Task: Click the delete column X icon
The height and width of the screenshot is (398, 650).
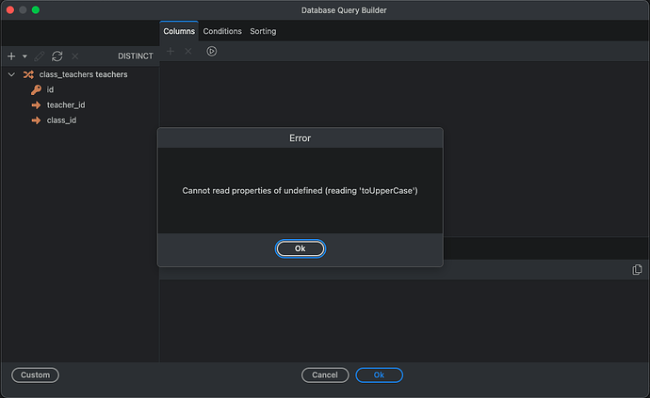Action: 188,52
